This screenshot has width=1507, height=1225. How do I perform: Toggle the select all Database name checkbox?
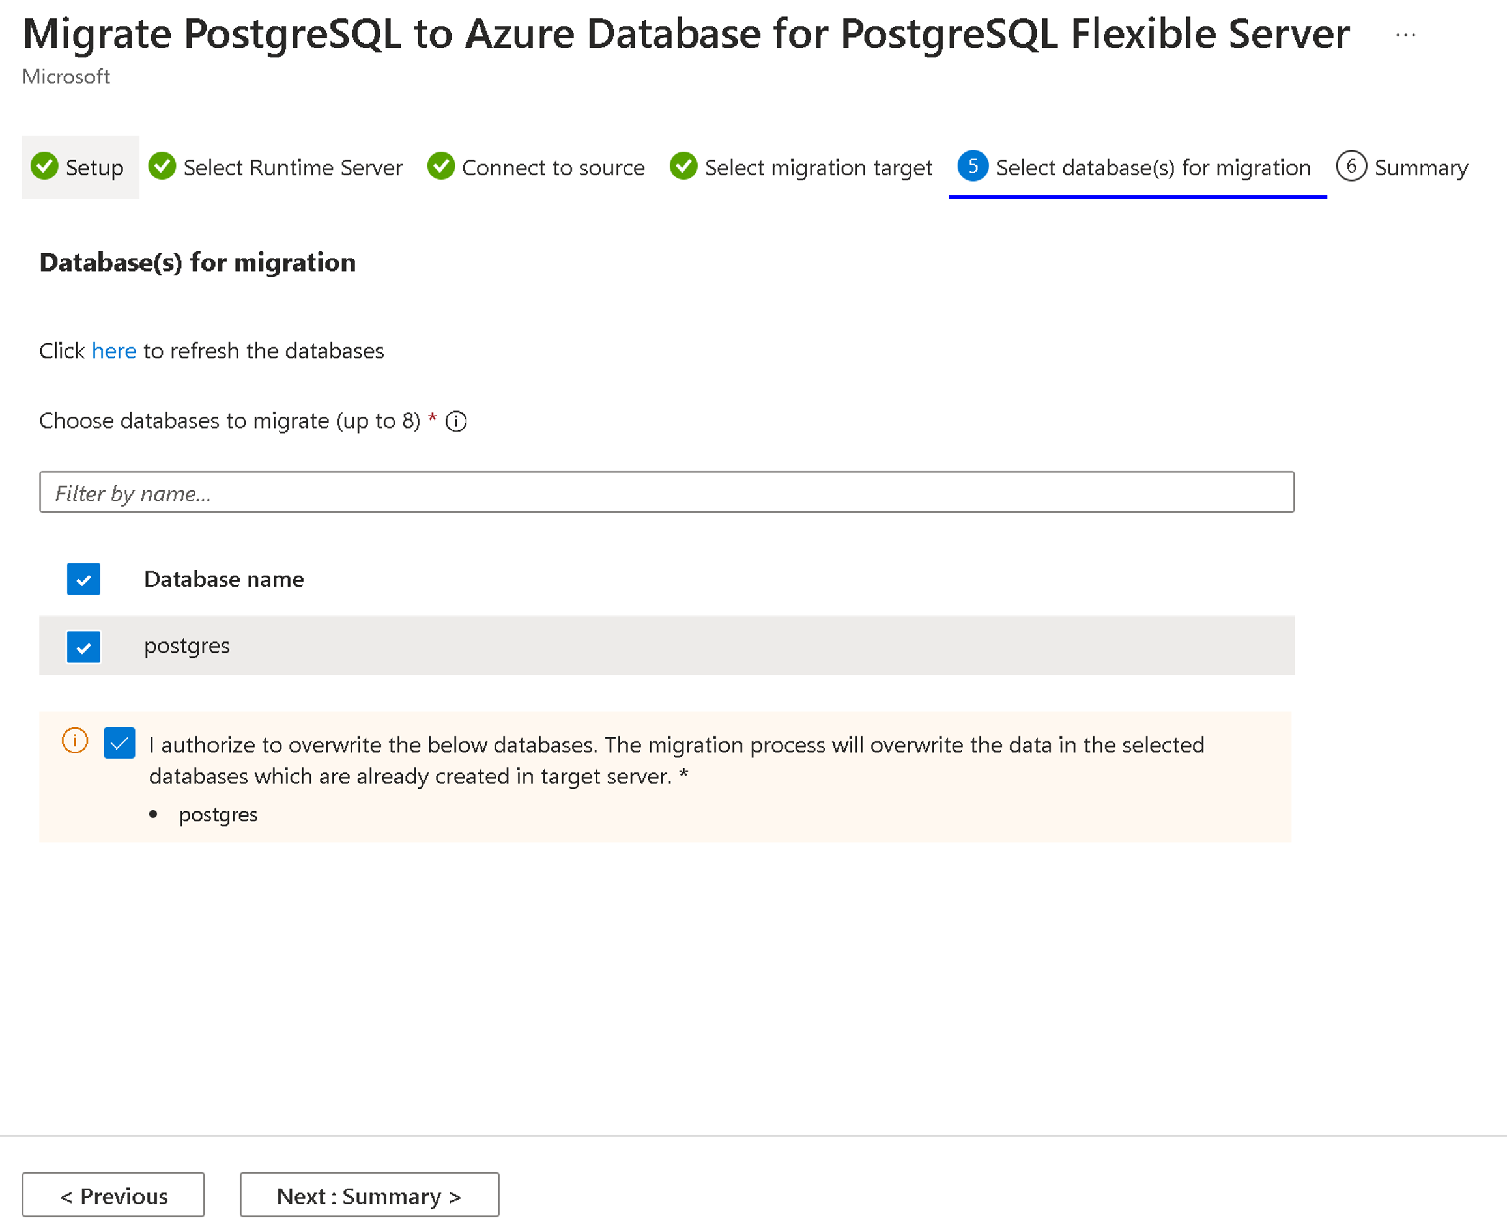click(x=84, y=579)
